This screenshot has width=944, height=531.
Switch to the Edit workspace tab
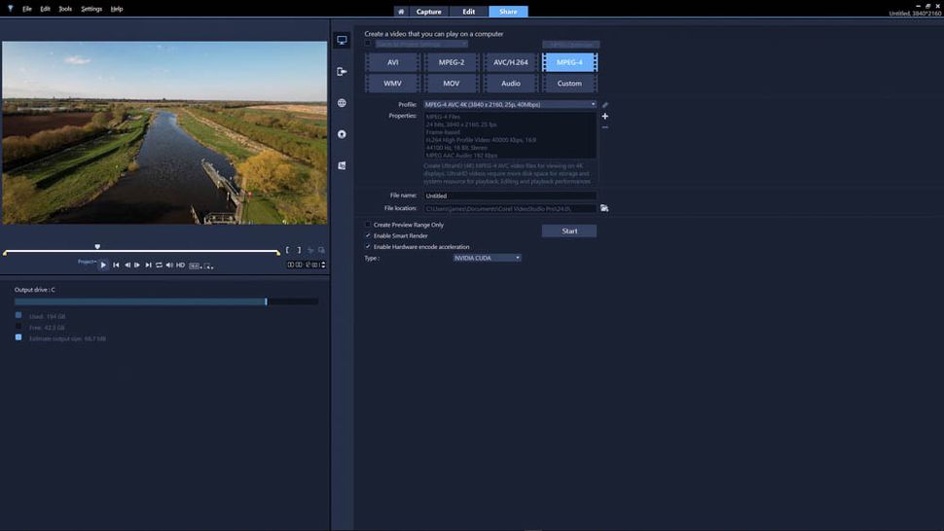coord(469,12)
